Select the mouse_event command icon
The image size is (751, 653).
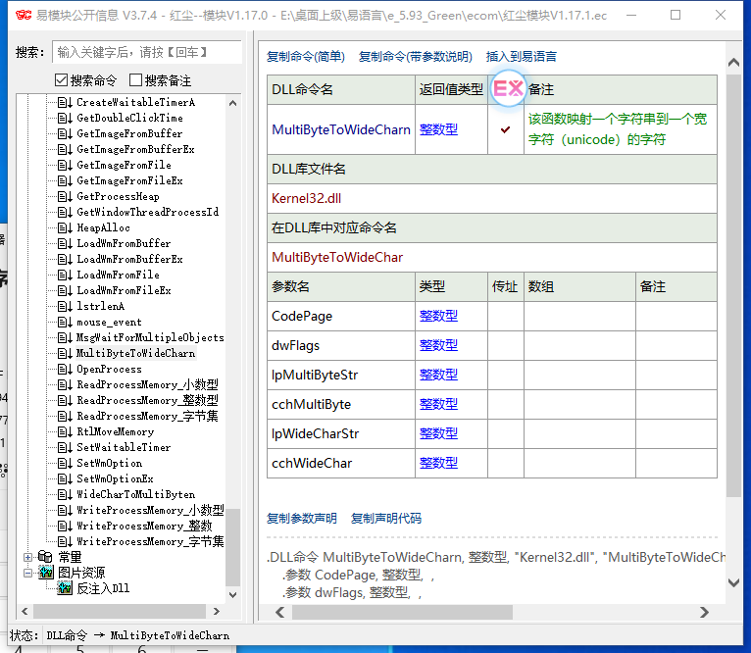65,322
